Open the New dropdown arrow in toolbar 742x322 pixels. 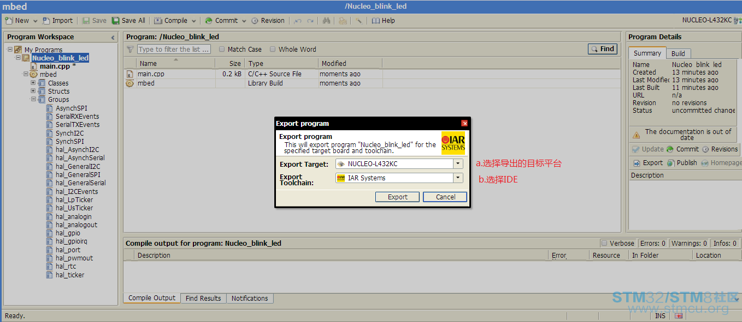tap(35, 21)
